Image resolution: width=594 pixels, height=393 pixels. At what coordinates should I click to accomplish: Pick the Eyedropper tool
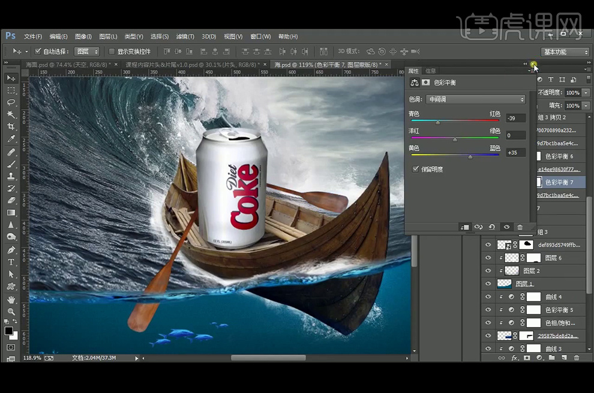(11, 139)
